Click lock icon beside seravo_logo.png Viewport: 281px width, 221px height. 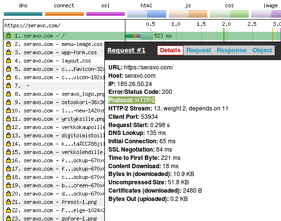(x=8, y=93)
